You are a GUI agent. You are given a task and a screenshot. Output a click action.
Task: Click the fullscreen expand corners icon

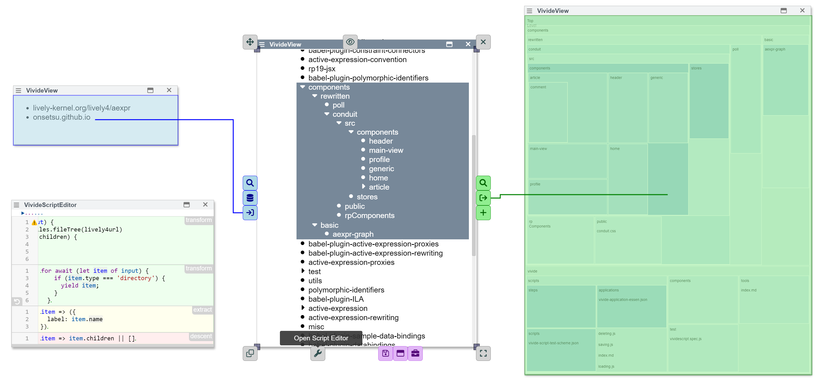click(483, 353)
